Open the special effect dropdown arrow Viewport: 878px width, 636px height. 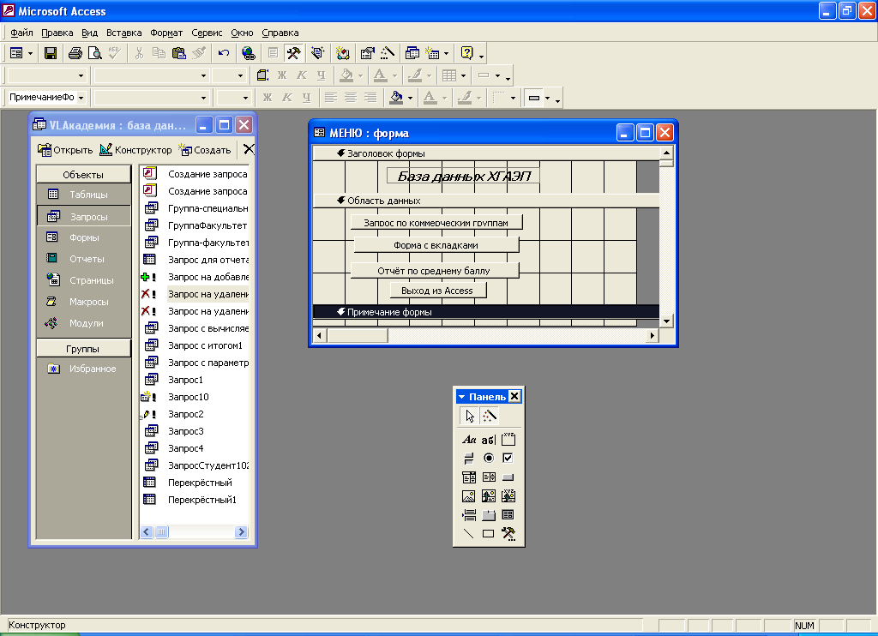pyautogui.click(x=547, y=98)
